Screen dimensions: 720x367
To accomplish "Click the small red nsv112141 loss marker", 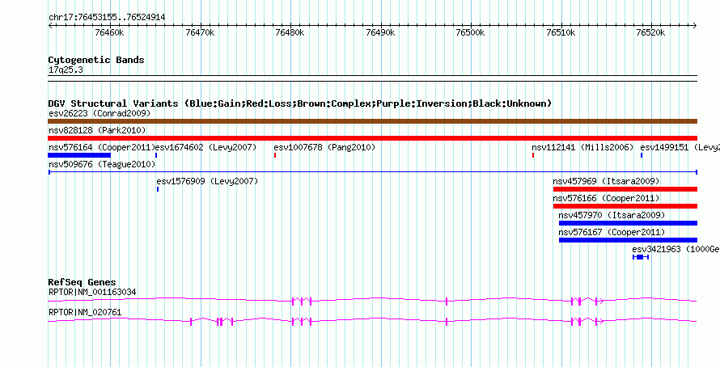I will 533,155.
